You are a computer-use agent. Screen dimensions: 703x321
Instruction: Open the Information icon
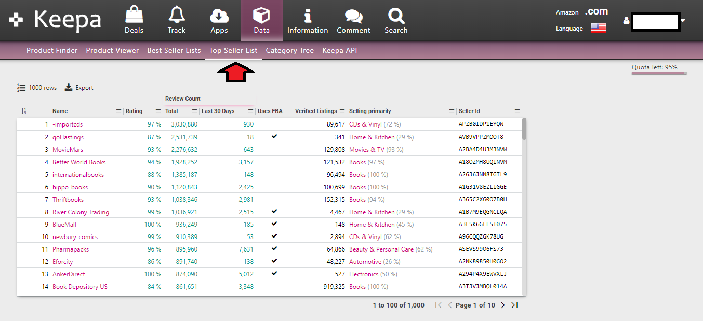coord(308,16)
